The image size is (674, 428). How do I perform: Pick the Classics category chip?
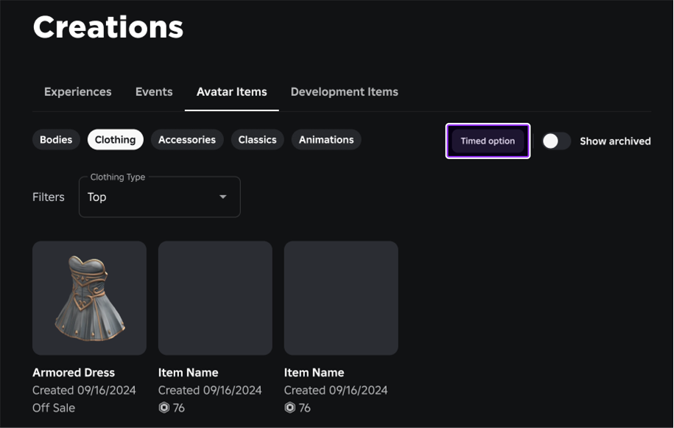click(258, 140)
